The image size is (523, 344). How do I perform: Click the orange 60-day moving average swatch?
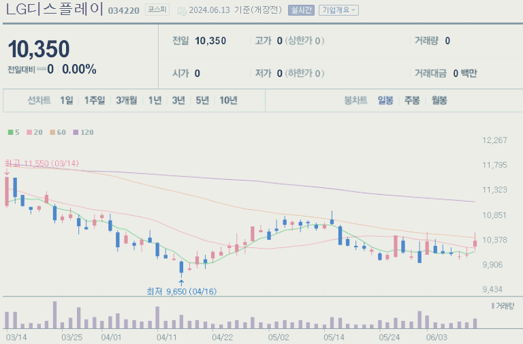[52, 132]
